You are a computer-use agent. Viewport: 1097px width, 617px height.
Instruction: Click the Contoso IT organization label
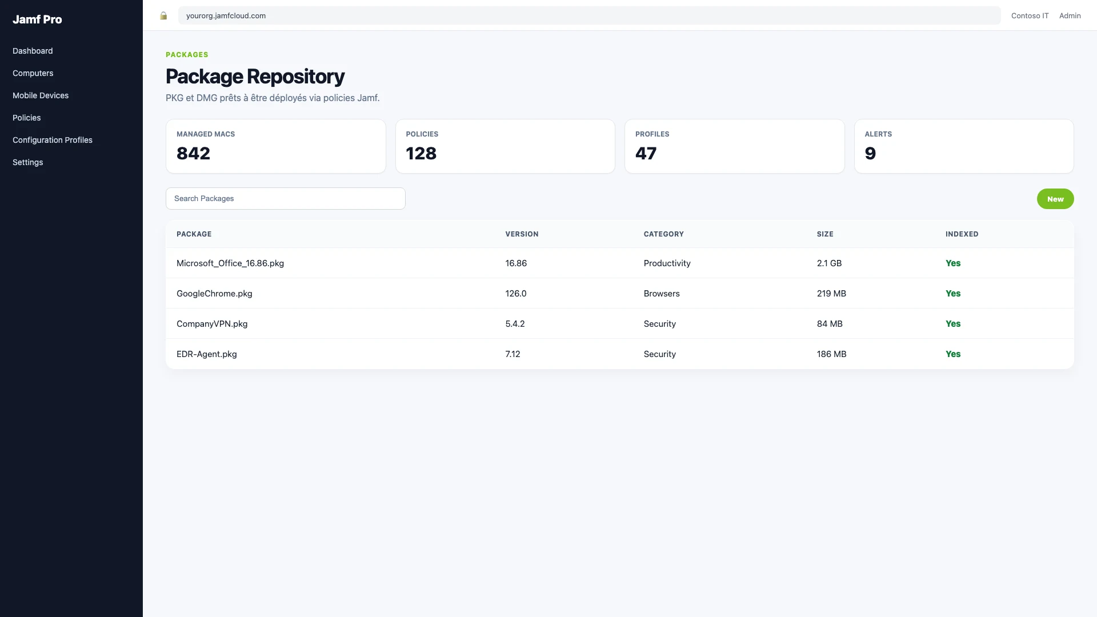[1030, 16]
